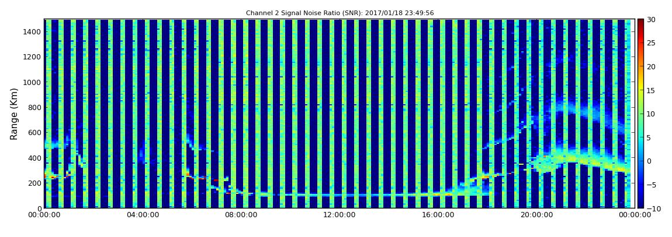This screenshot has width=672, height=237.
Task: Click the colorbar value −5
Action: 651,185
